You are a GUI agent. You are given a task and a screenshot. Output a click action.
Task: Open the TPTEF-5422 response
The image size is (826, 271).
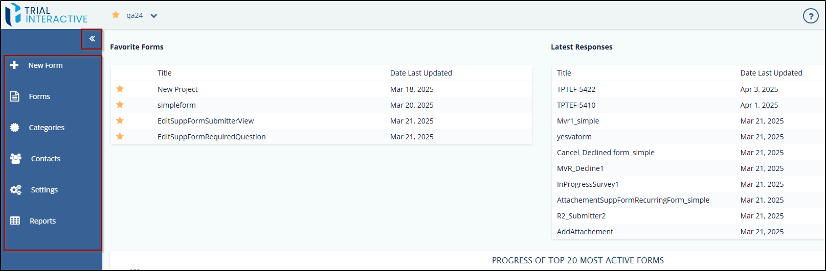coord(576,89)
